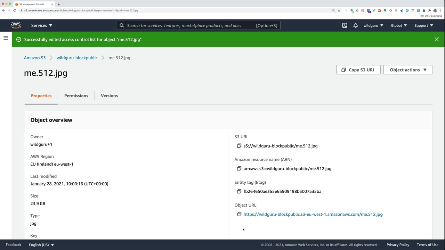Click the region value EU (Ireland) eu-west-1
The width and height of the screenshot is (445, 250).
[x=52, y=164]
